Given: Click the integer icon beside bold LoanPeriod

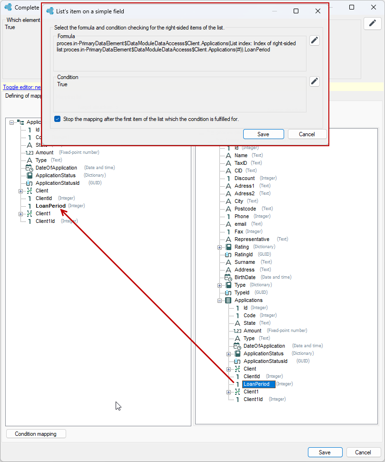Looking at the screenshot, I should coord(30,206).
